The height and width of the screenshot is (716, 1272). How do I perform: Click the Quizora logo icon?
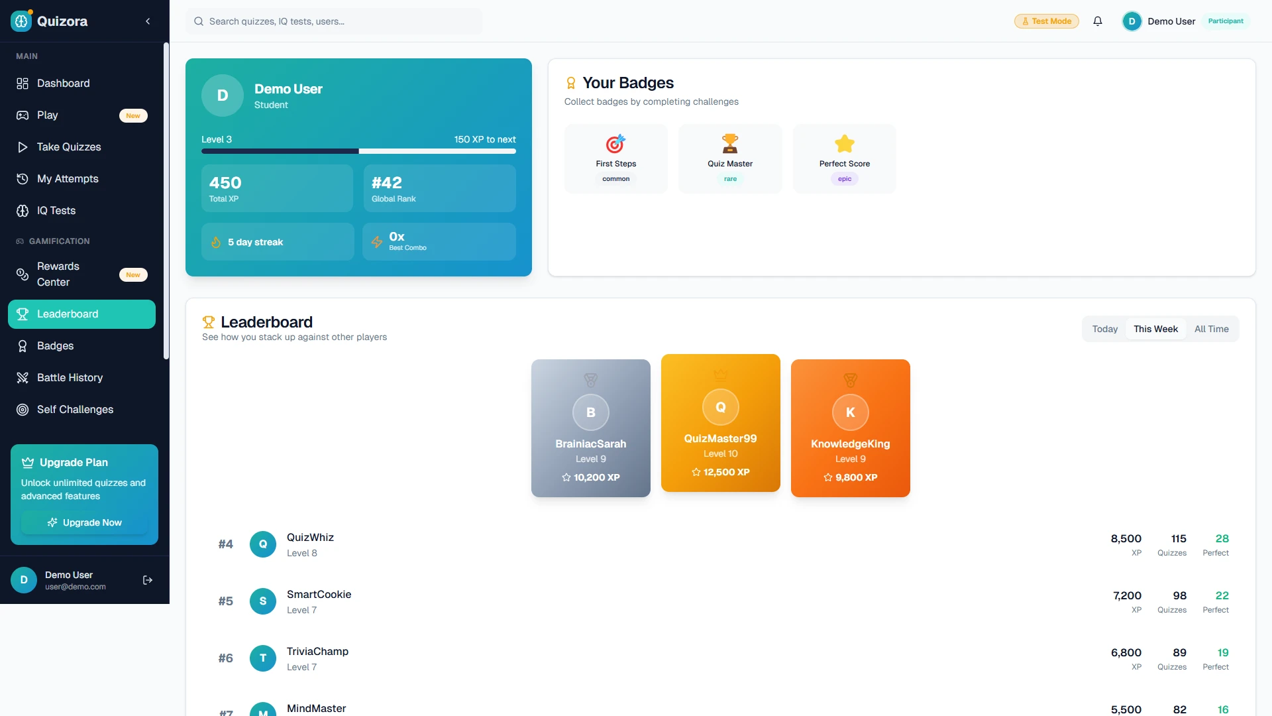click(x=21, y=21)
